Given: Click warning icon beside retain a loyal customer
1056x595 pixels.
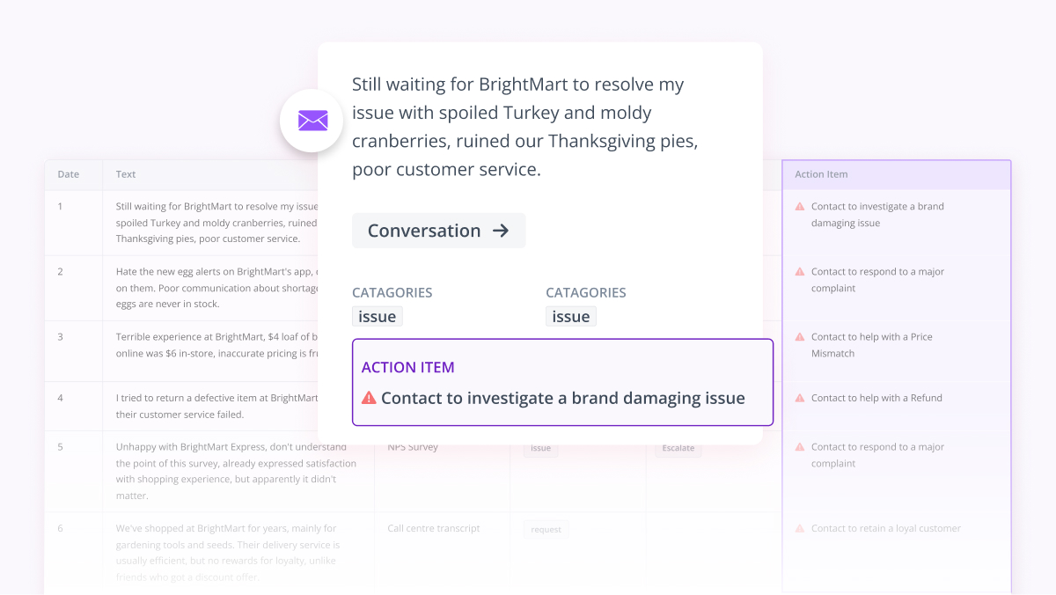Looking at the screenshot, I should [x=800, y=528].
